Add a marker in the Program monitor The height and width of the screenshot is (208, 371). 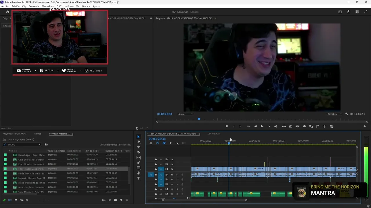[x=227, y=126]
